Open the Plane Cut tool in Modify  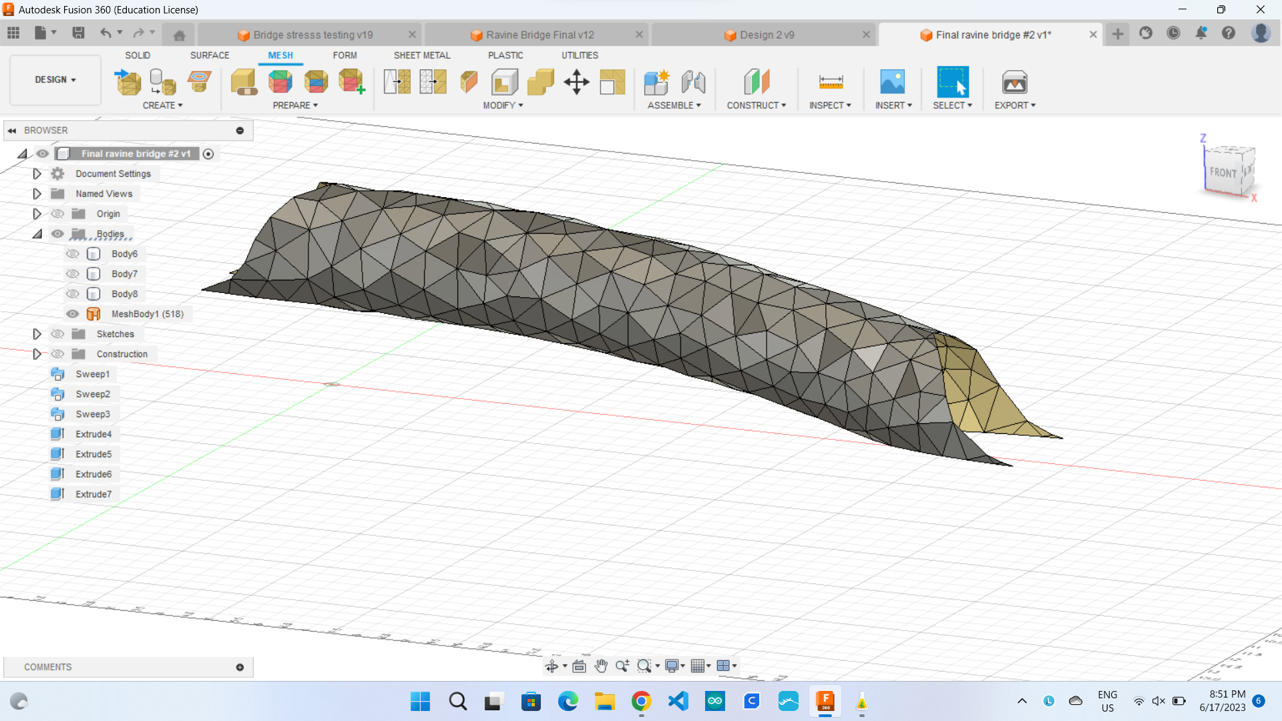[x=469, y=81]
